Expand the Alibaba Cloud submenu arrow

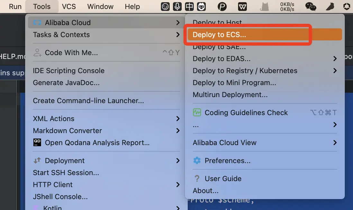coord(178,22)
